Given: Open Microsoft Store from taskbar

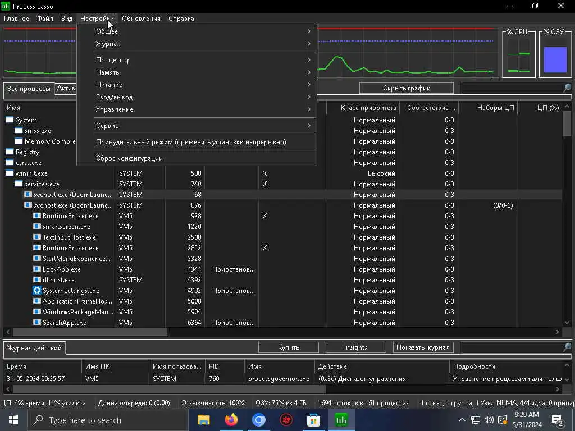Looking at the screenshot, I should (313, 420).
